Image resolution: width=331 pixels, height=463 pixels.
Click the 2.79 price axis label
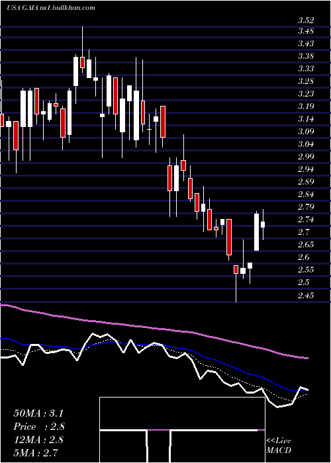pyautogui.click(x=306, y=206)
